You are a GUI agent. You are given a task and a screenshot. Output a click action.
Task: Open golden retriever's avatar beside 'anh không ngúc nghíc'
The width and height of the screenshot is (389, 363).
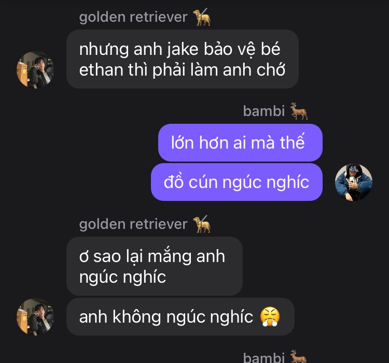coord(35,317)
